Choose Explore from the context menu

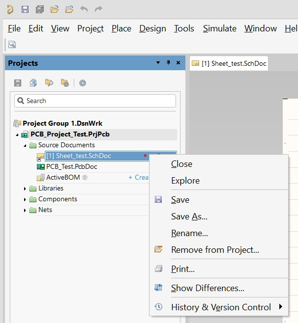coord(219,181)
